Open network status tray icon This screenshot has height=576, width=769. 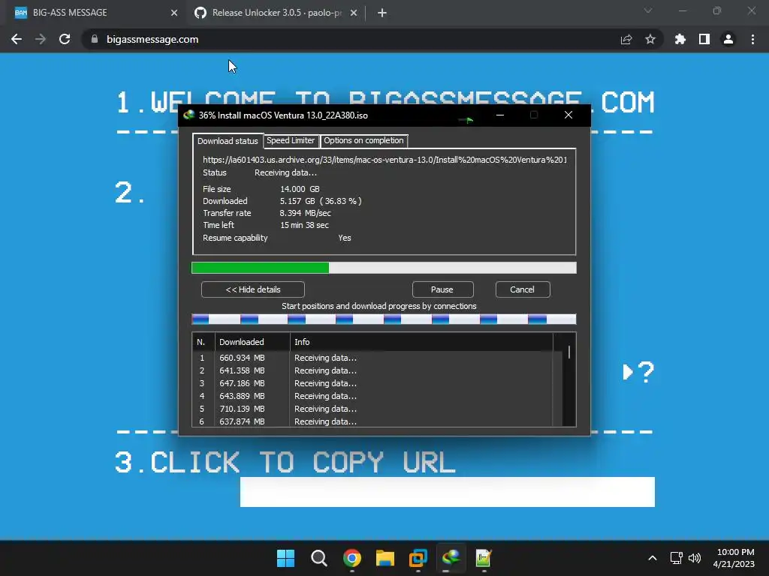(x=677, y=558)
